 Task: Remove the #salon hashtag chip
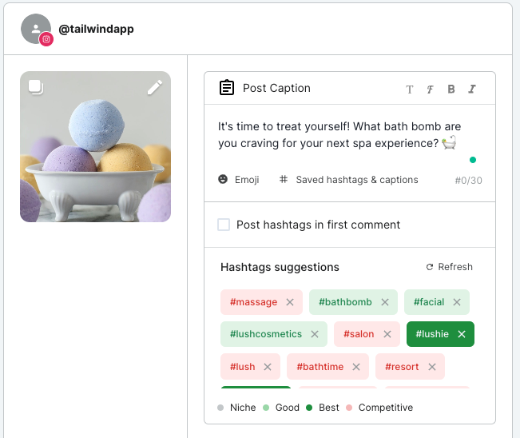coord(387,334)
